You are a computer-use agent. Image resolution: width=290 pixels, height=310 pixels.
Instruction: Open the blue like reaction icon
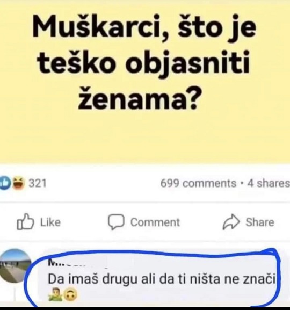tap(4, 183)
